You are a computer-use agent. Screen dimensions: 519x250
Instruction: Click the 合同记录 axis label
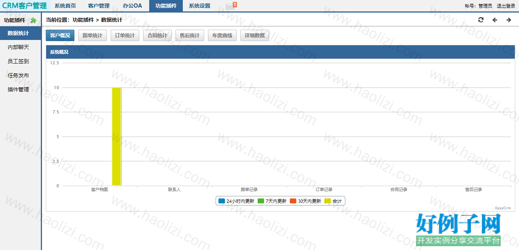pos(399,189)
